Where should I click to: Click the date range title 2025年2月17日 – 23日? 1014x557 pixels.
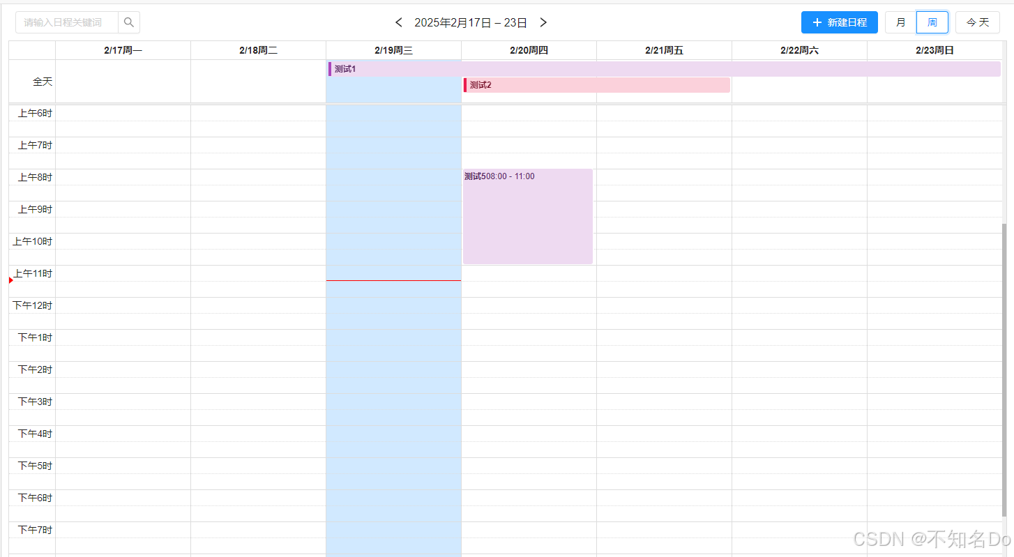[471, 22]
